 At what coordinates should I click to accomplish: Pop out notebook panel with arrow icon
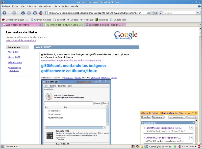(x=192, y=113)
